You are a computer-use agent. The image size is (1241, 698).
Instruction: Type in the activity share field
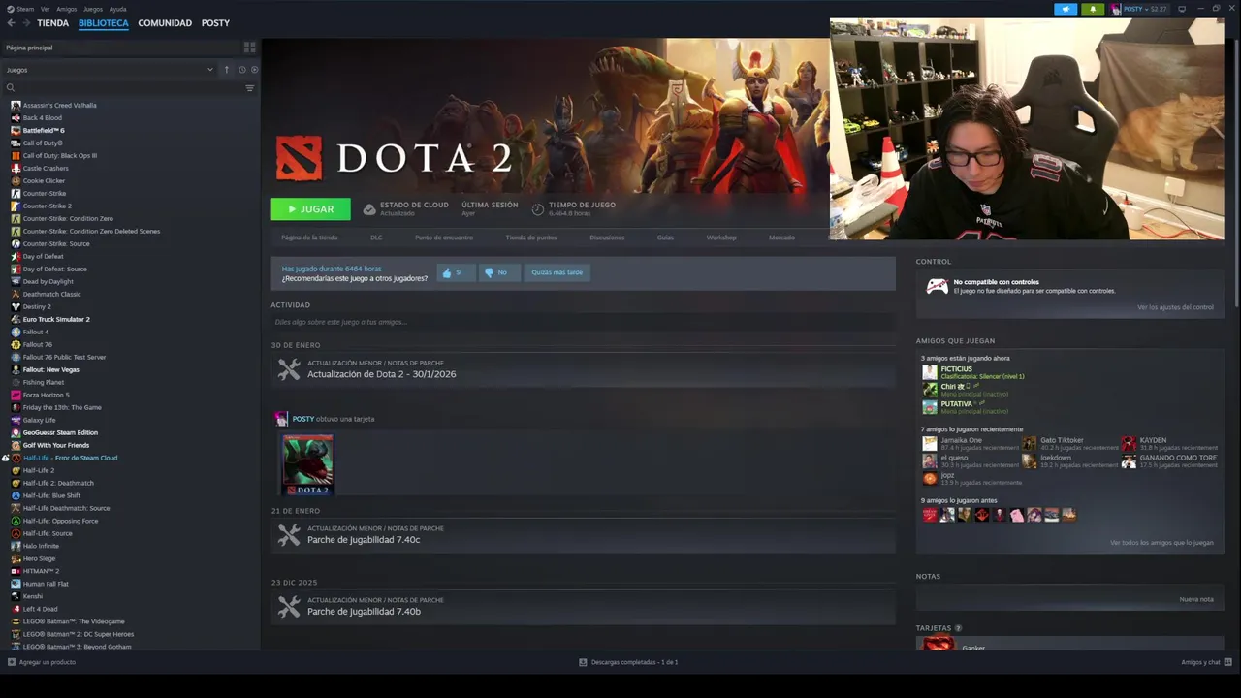pos(582,322)
